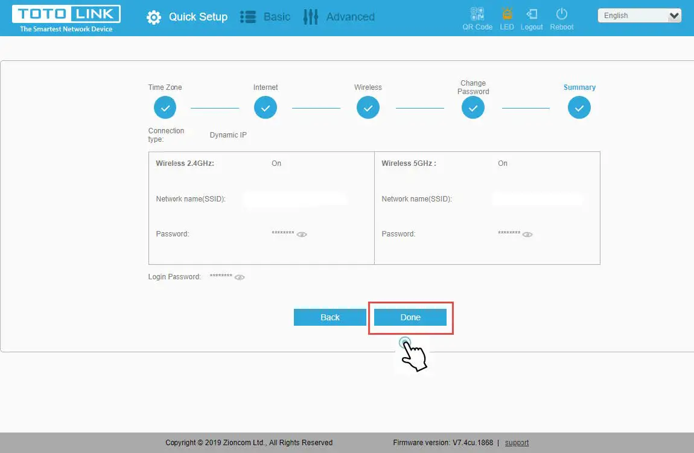694x453 pixels.
Task: Open the QR Code icon
Action: click(477, 14)
